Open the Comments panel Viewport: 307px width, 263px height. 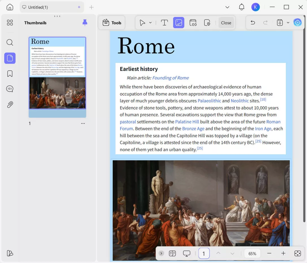pyautogui.click(x=10, y=89)
